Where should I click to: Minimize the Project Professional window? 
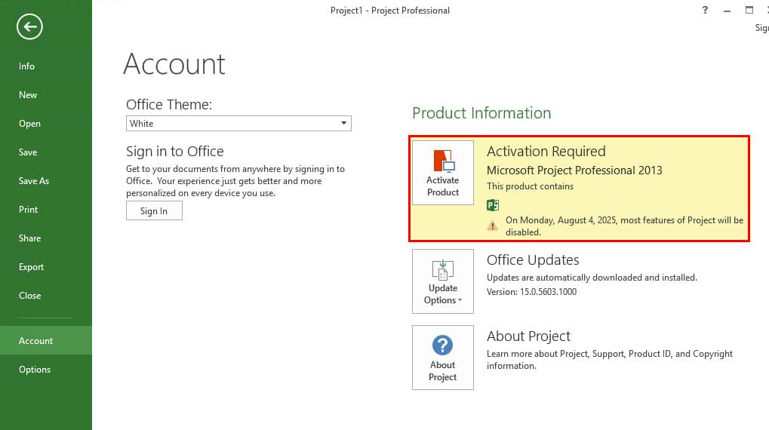click(727, 10)
